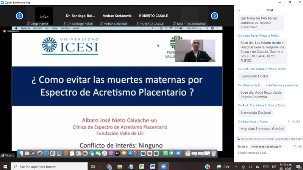Select Jorge Hamer's muted microphone icon
303x170 pixels.
(x=29, y=24)
